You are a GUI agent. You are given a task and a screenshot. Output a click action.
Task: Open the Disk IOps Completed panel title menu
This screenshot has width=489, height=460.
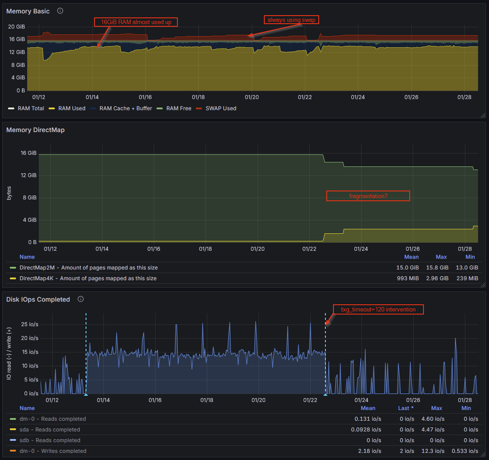pyautogui.click(x=38, y=299)
